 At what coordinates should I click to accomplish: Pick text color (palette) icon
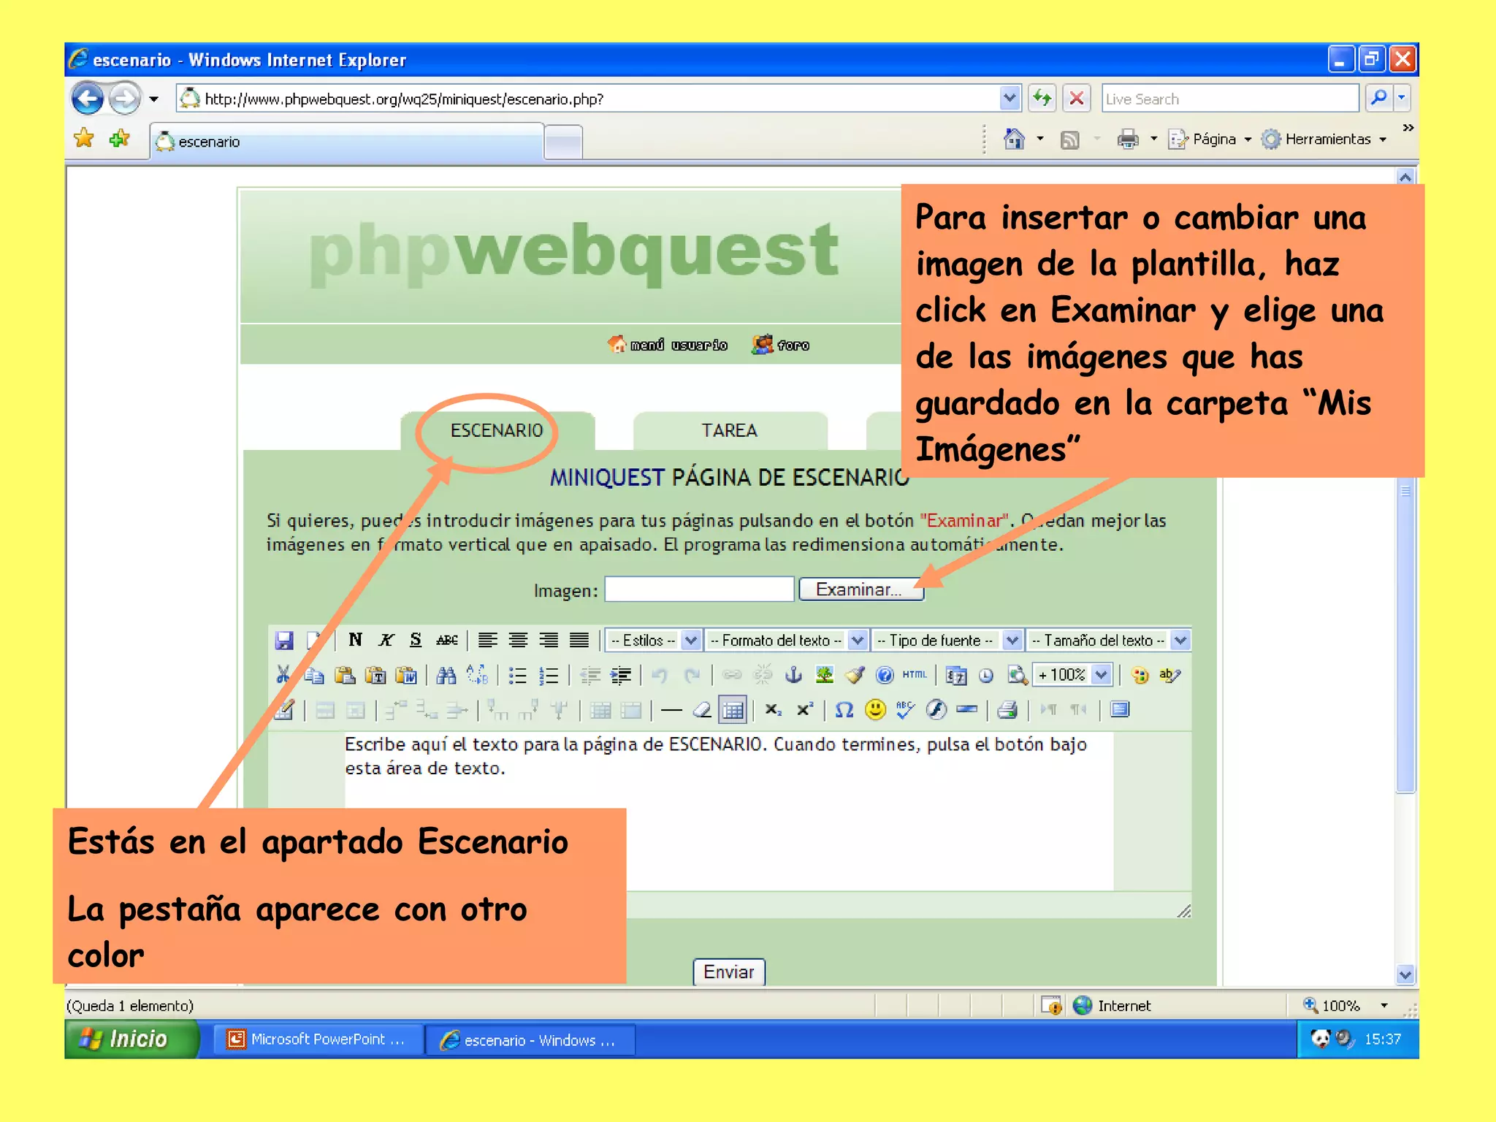pos(1140,675)
